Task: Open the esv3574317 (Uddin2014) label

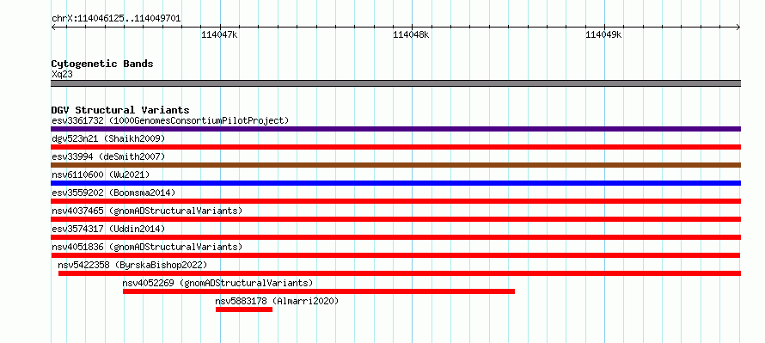Action: pos(108,229)
